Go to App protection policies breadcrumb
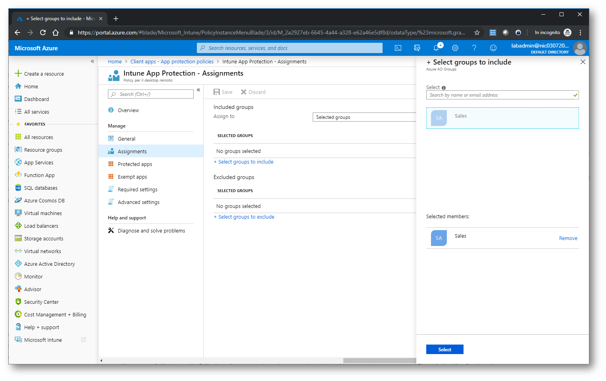Viewport: 606px width, 381px height. click(172, 61)
